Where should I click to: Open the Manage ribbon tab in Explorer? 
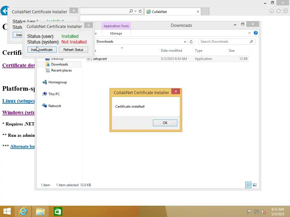[x=116, y=33]
